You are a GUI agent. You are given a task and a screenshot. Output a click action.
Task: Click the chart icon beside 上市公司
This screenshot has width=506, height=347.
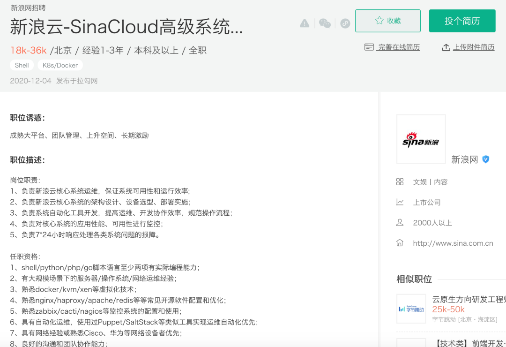click(x=400, y=202)
